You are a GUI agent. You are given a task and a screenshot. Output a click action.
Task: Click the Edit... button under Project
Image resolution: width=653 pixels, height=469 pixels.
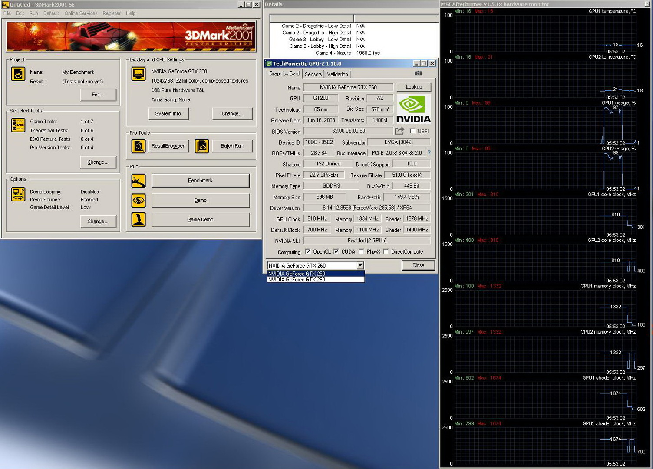pyautogui.click(x=98, y=95)
